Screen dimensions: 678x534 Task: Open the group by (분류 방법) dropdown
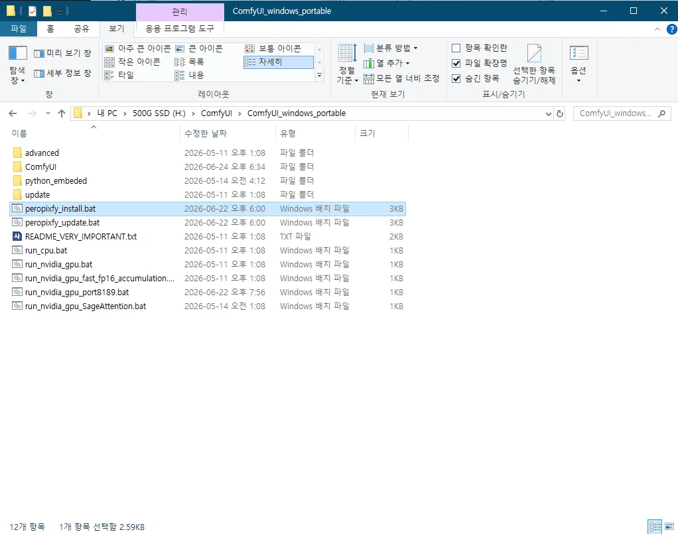click(x=391, y=48)
